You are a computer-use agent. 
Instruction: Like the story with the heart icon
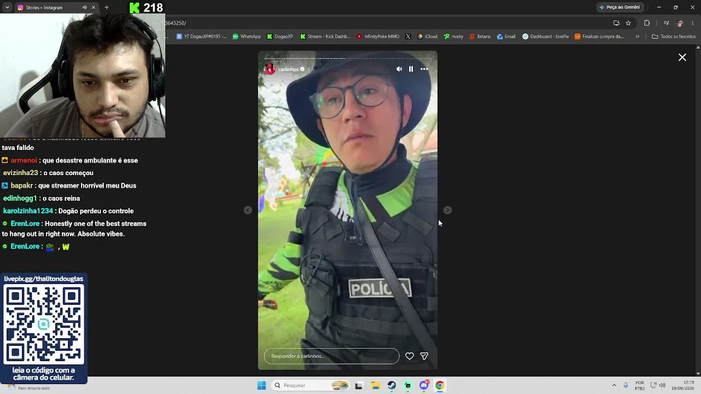(x=409, y=356)
